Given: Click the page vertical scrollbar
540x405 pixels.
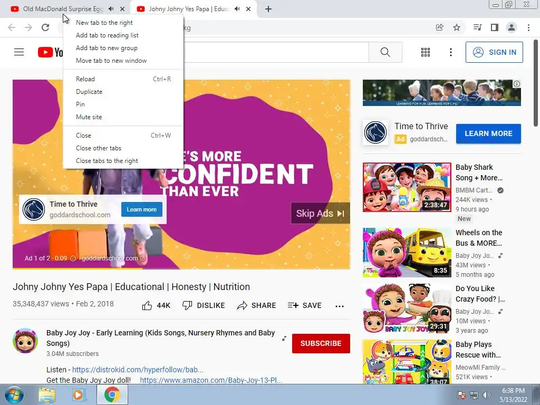Looking at the screenshot, I should [536, 83].
